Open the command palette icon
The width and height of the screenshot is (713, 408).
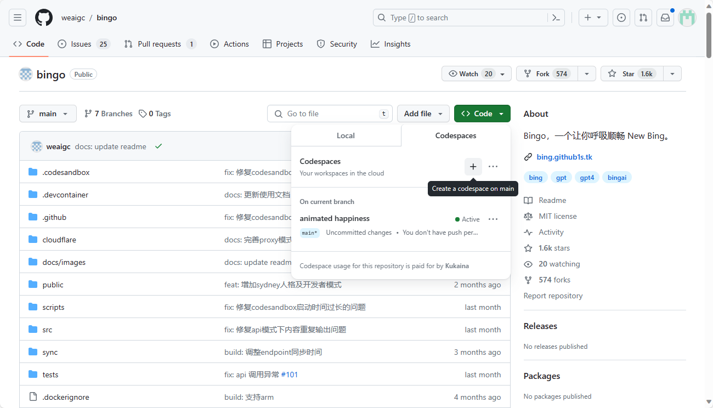click(556, 18)
